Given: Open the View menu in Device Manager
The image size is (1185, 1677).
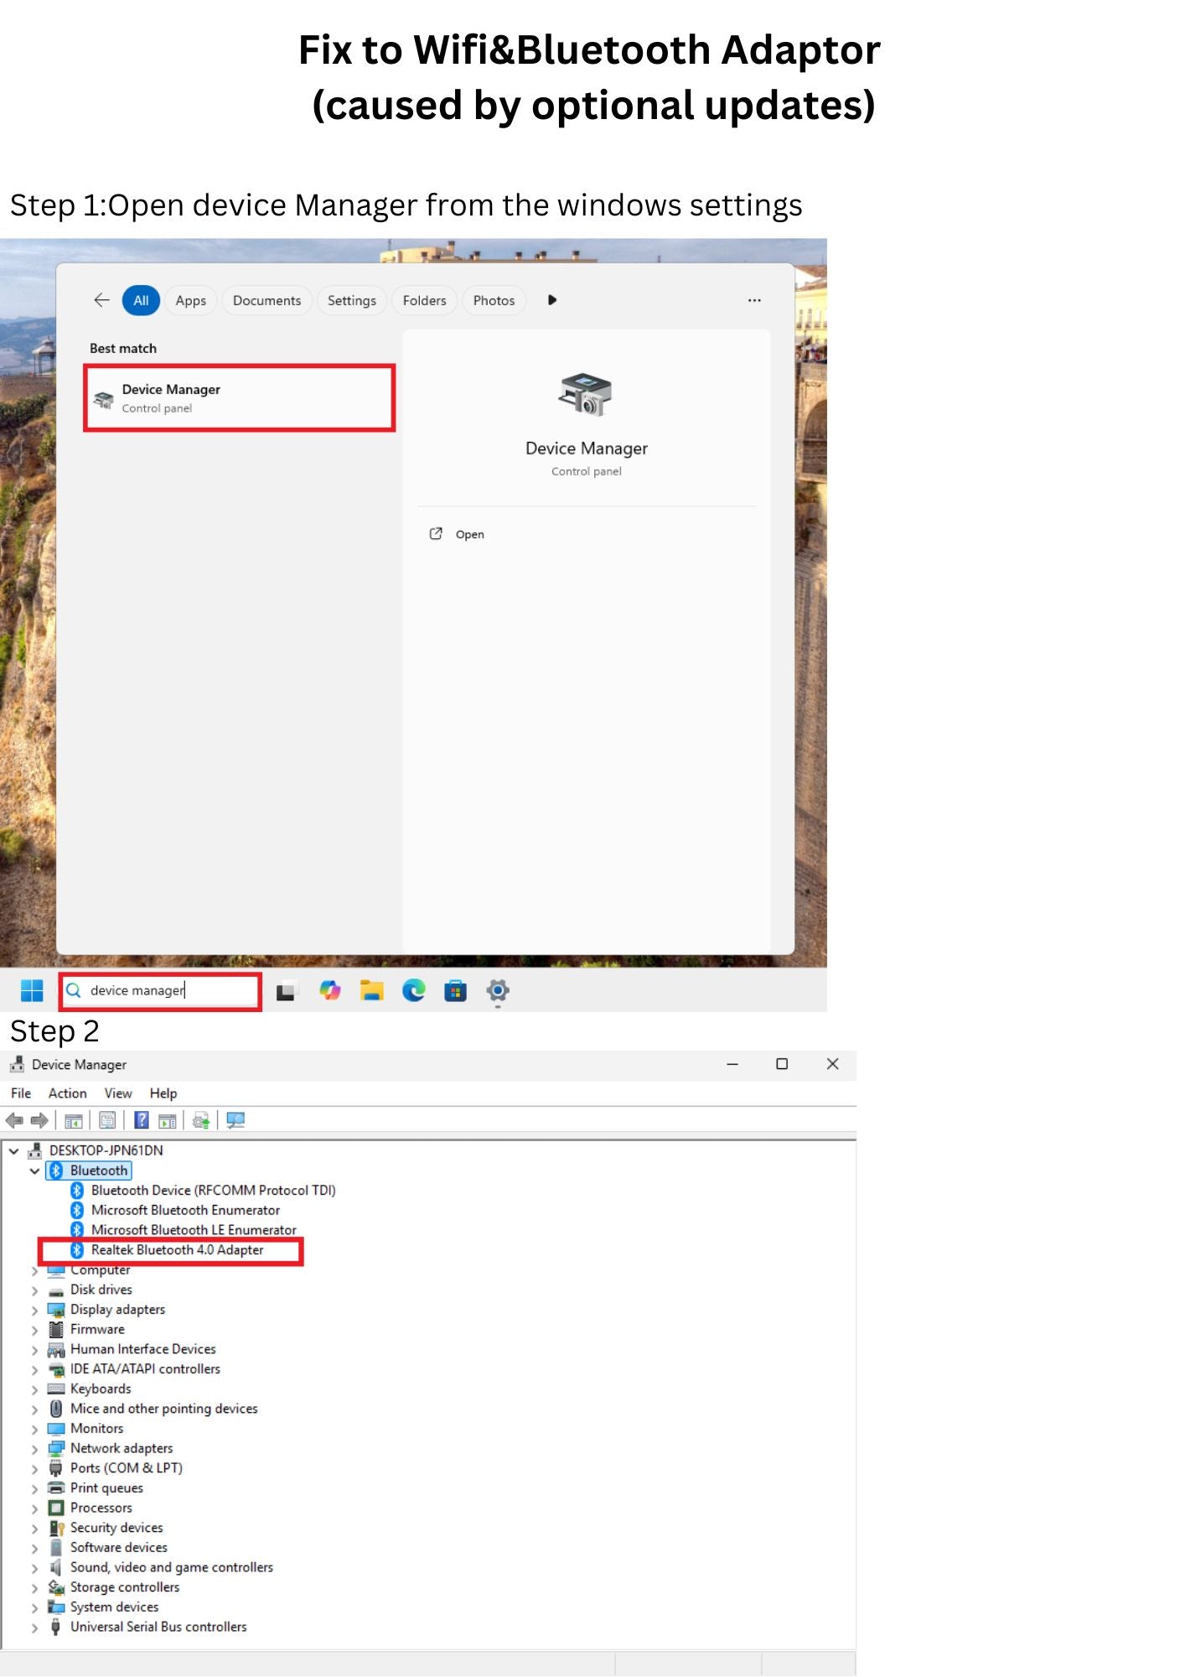Looking at the screenshot, I should click(x=118, y=1093).
